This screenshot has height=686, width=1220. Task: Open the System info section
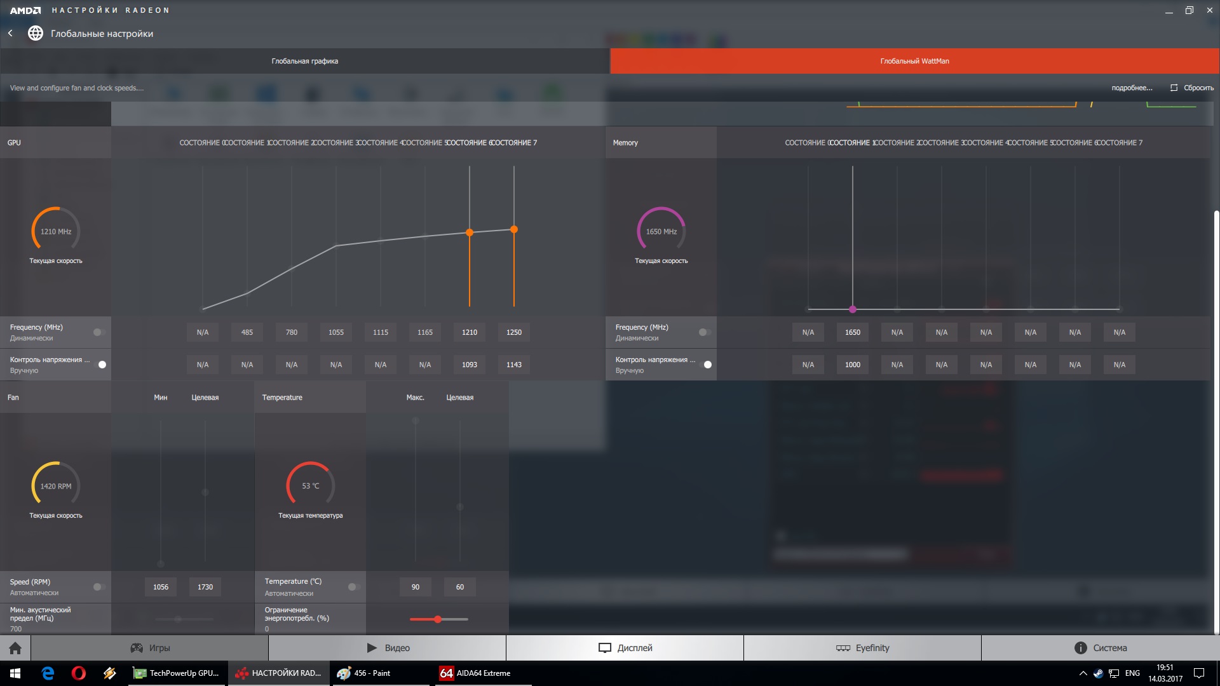tap(1100, 648)
